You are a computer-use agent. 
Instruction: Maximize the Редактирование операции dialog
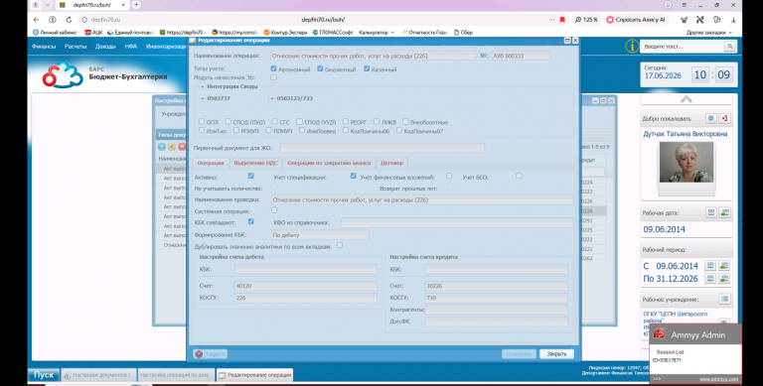tap(567, 41)
